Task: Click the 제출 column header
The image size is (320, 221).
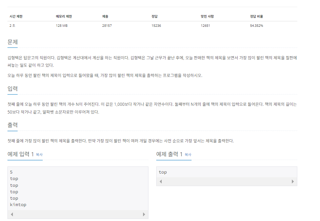Action: [x=105, y=16]
